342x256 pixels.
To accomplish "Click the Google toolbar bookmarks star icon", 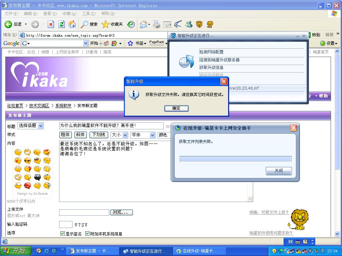I will pyautogui.click(x=130, y=43).
